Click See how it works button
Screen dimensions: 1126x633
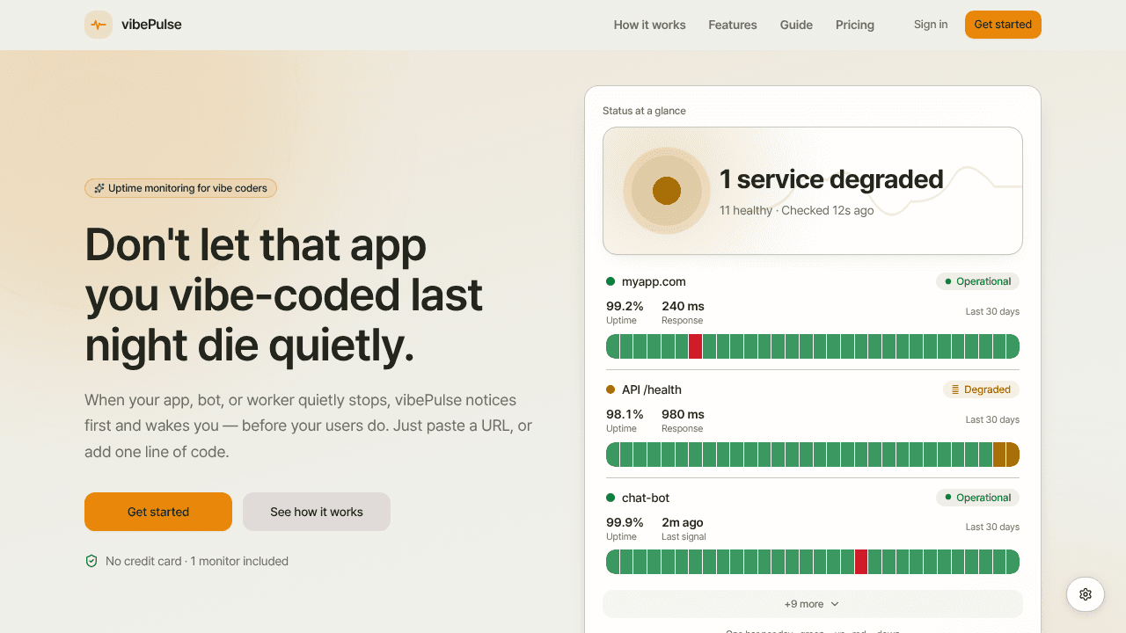[x=317, y=512]
